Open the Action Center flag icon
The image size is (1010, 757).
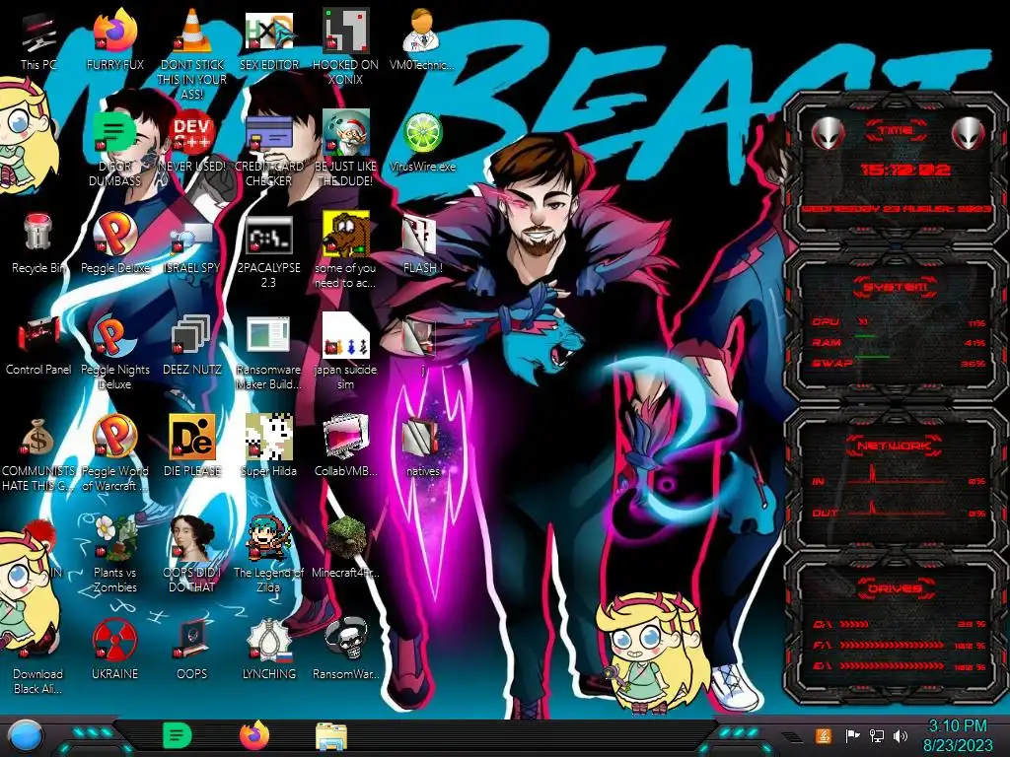tap(852, 735)
